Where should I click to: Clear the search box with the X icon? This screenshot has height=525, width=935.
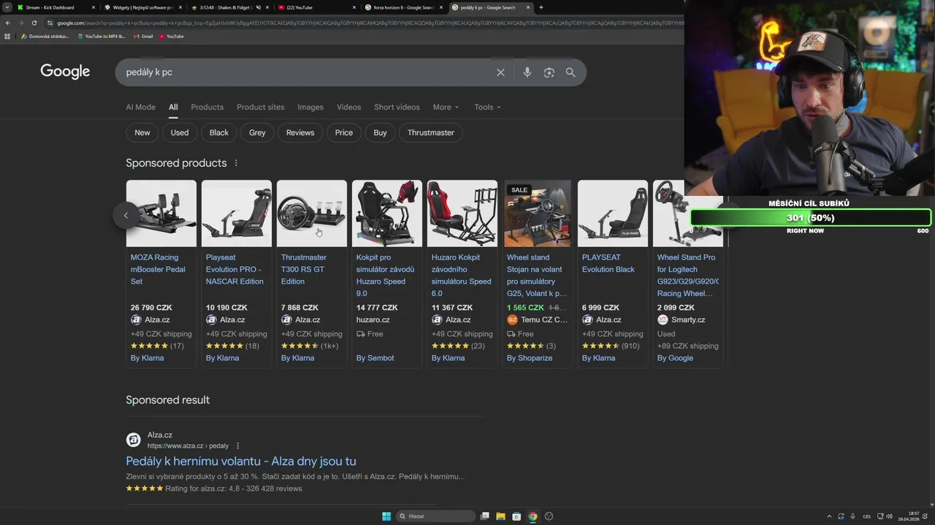(x=500, y=72)
